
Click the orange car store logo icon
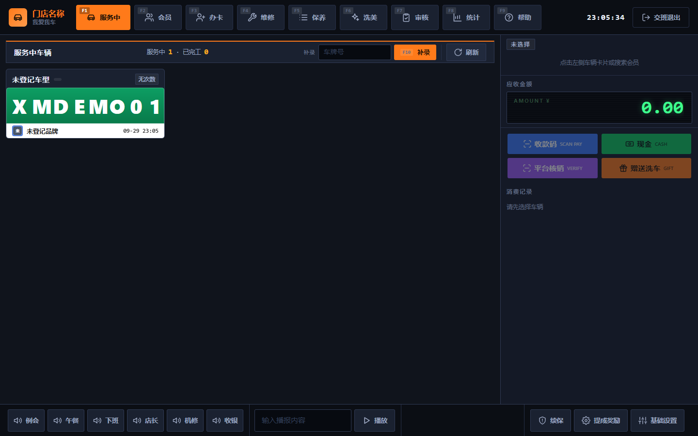17,17
